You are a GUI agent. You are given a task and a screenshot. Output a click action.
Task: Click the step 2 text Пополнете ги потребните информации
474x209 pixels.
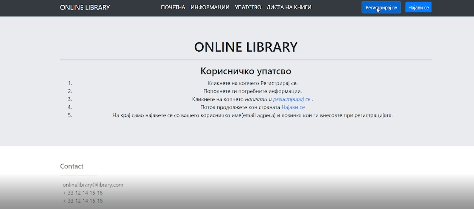(x=252, y=91)
